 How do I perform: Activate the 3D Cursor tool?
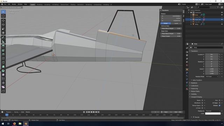pos(3,16)
